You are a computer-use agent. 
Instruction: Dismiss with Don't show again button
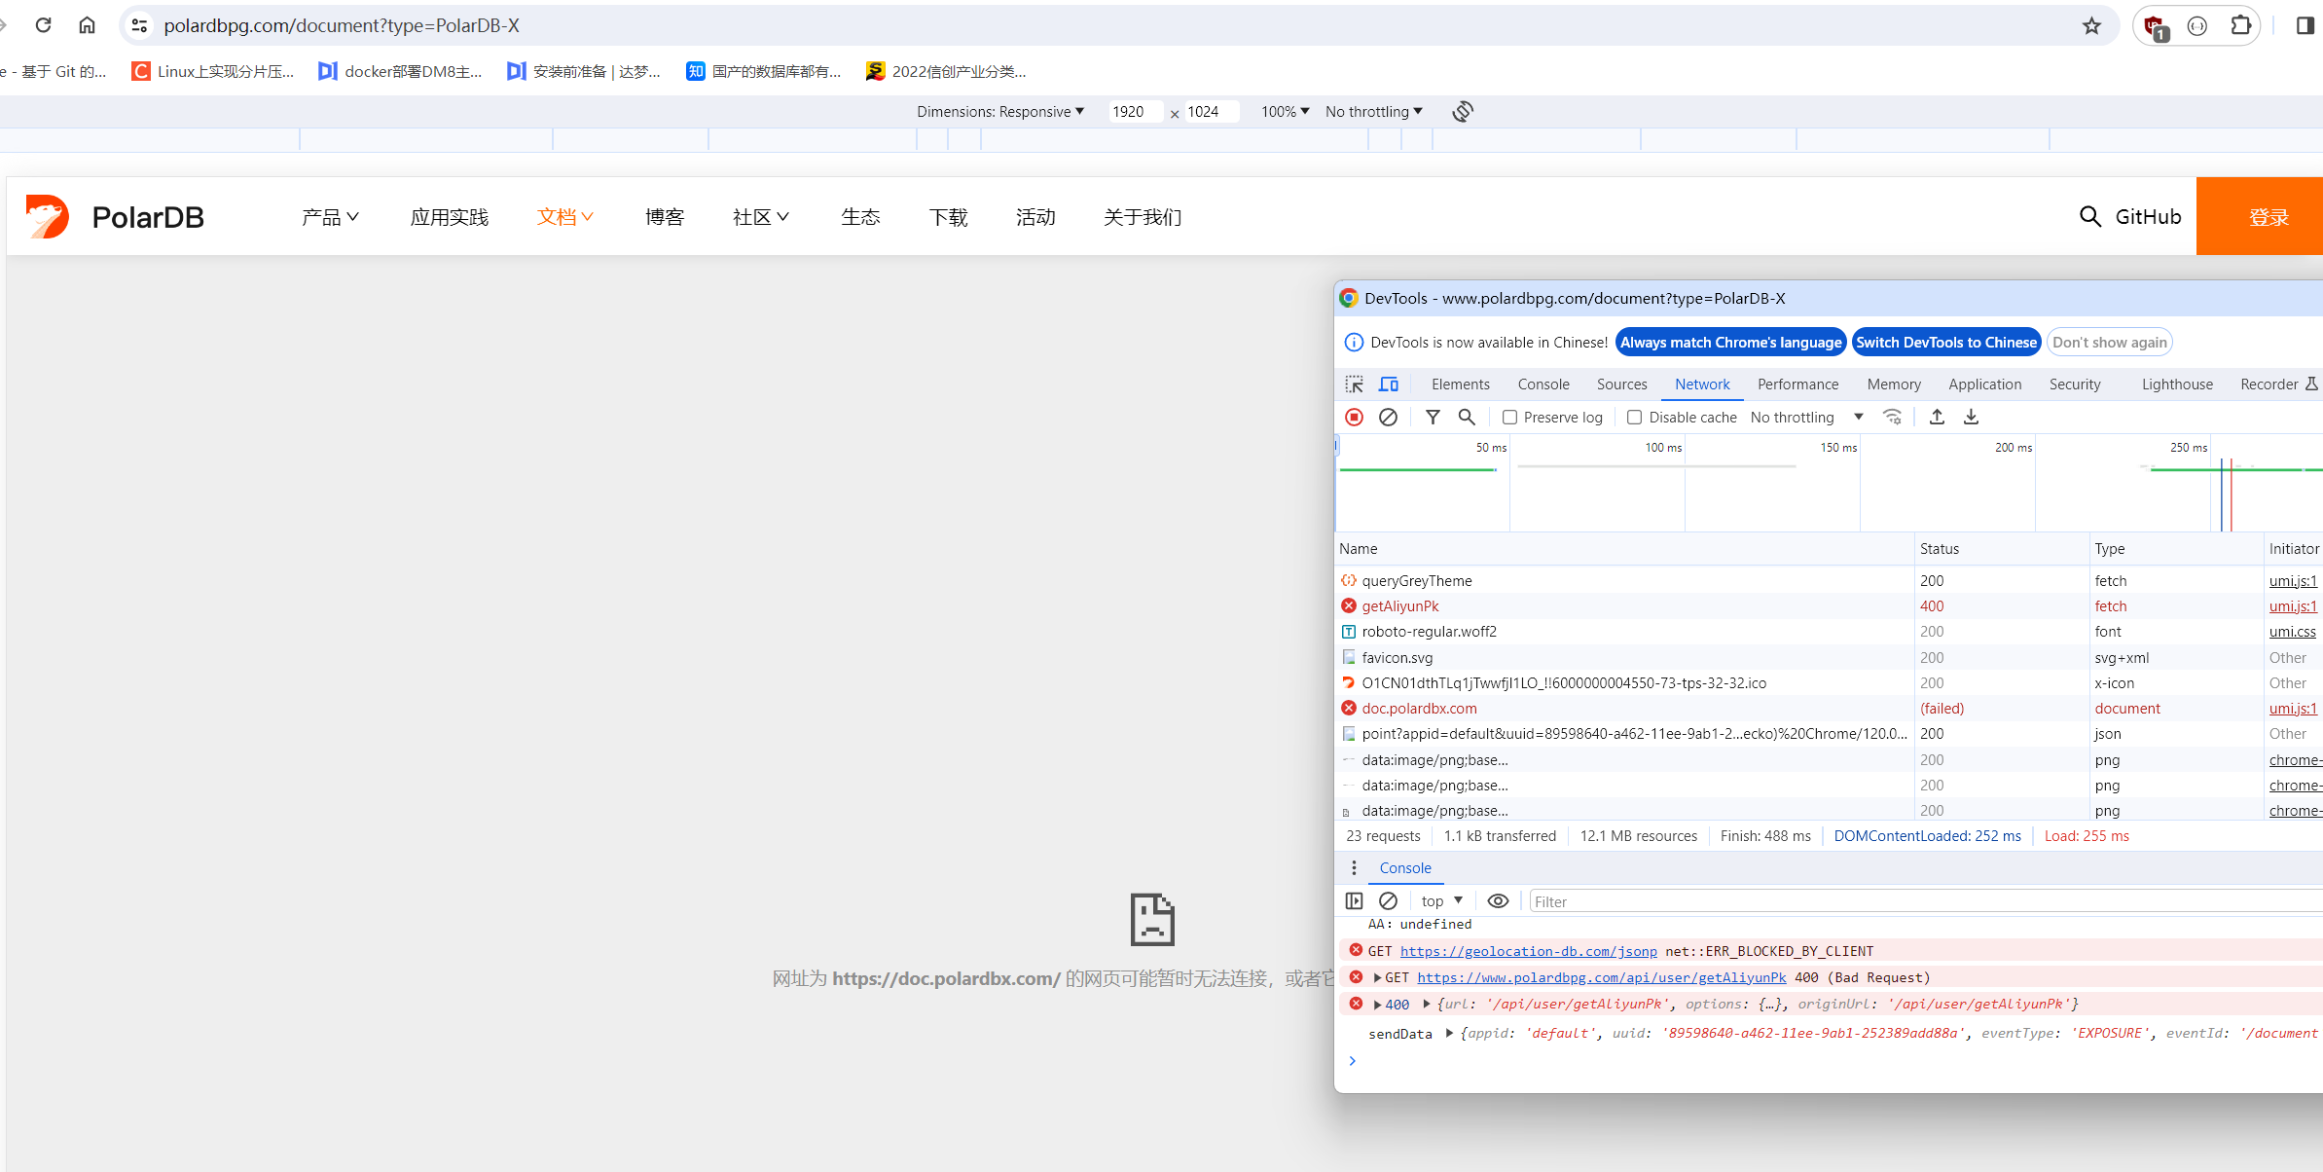(x=2109, y=342)
